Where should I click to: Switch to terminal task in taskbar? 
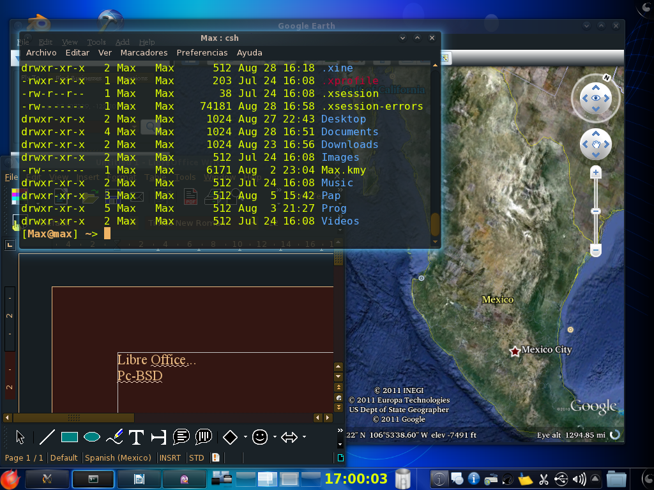(x=93, y=479)
